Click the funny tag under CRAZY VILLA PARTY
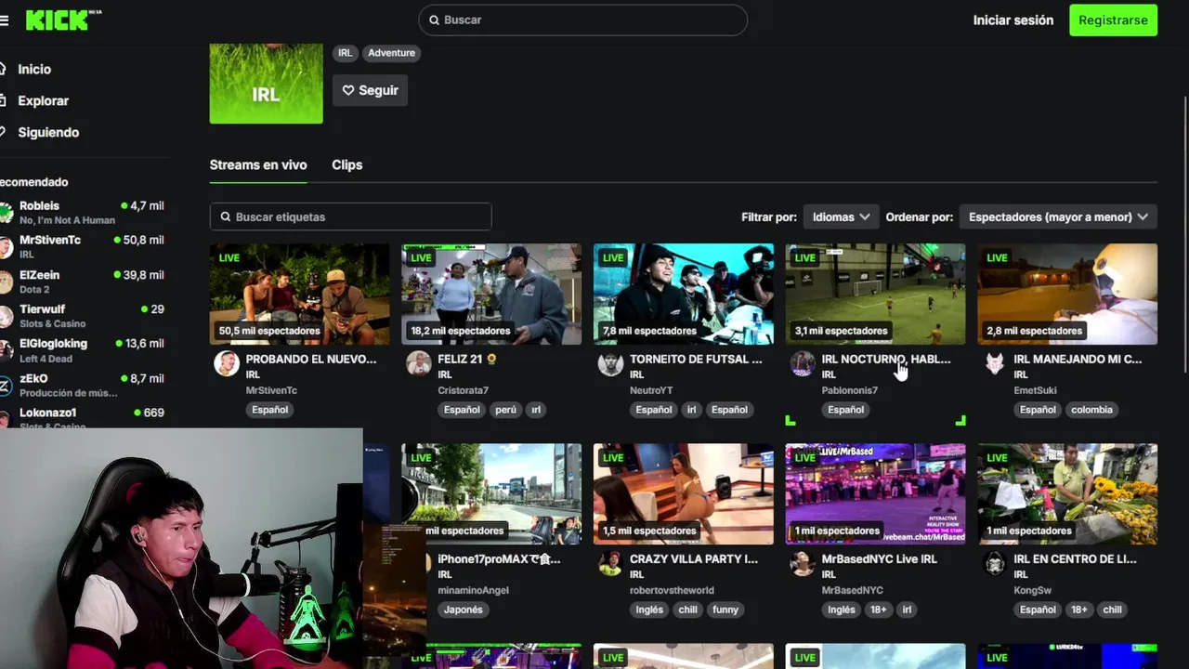This screenshot has width=1189, height=669. [725, 610]
